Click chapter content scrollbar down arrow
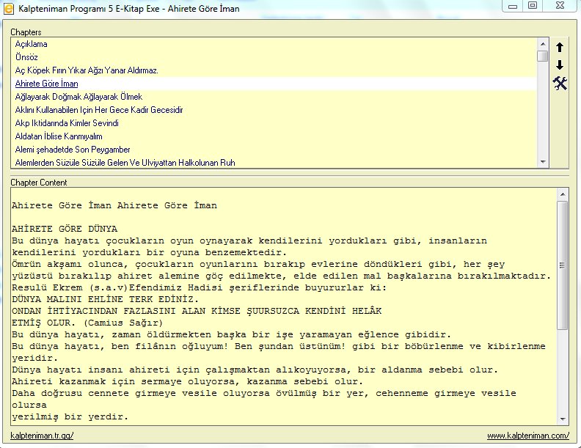581x448 pixels. [563, 419]
